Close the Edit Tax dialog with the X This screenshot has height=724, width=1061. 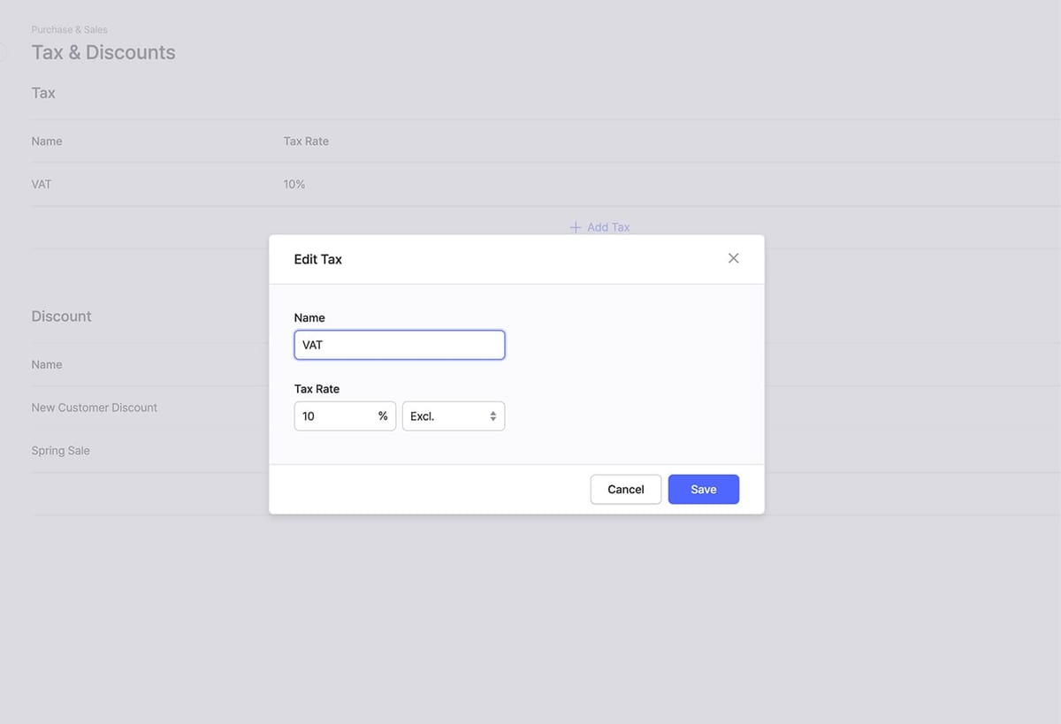pos(733,258)
